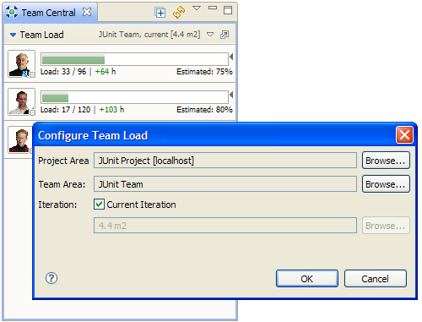Browse for a Team Area
The image size is (422, 322).
386,184
